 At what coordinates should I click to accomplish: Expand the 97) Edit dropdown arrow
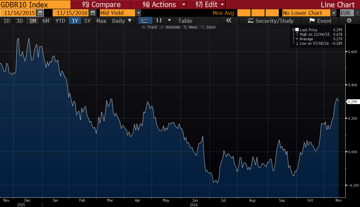(x=222, y=5)
